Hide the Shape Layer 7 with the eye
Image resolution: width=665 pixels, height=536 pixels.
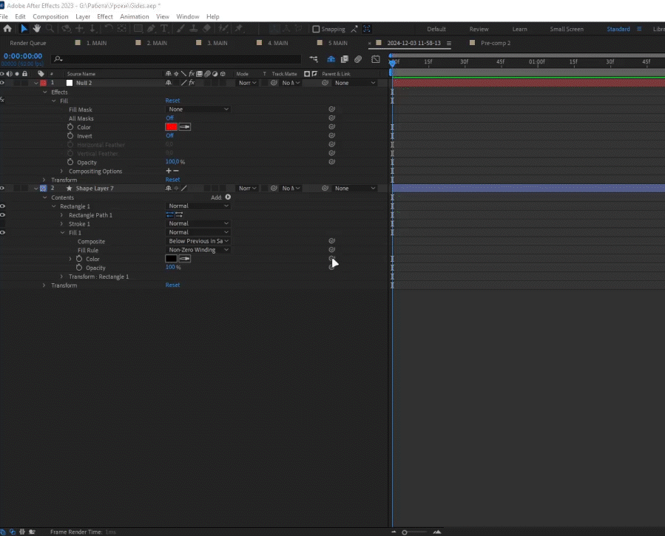click(2, 188)
